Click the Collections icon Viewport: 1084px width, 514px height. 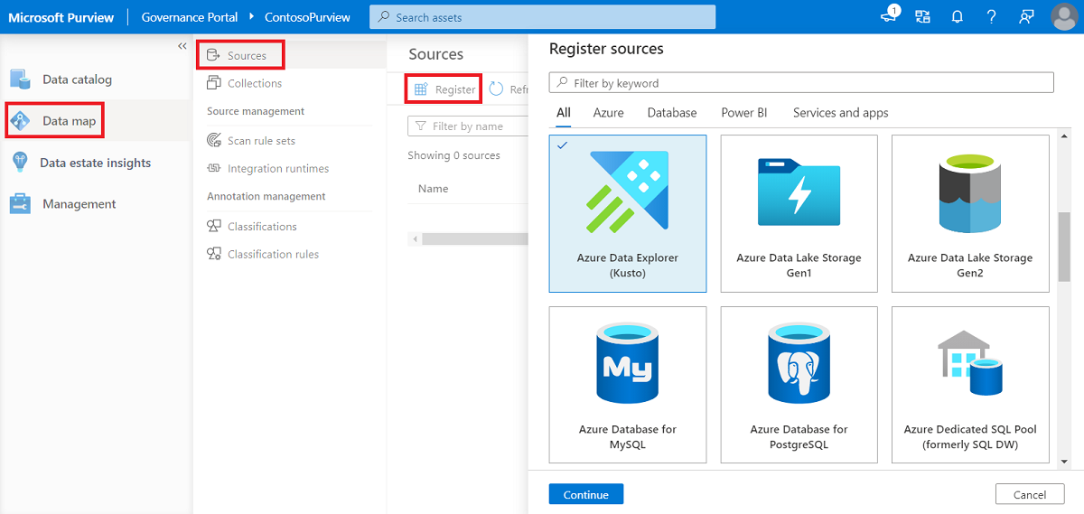[214, 83]
